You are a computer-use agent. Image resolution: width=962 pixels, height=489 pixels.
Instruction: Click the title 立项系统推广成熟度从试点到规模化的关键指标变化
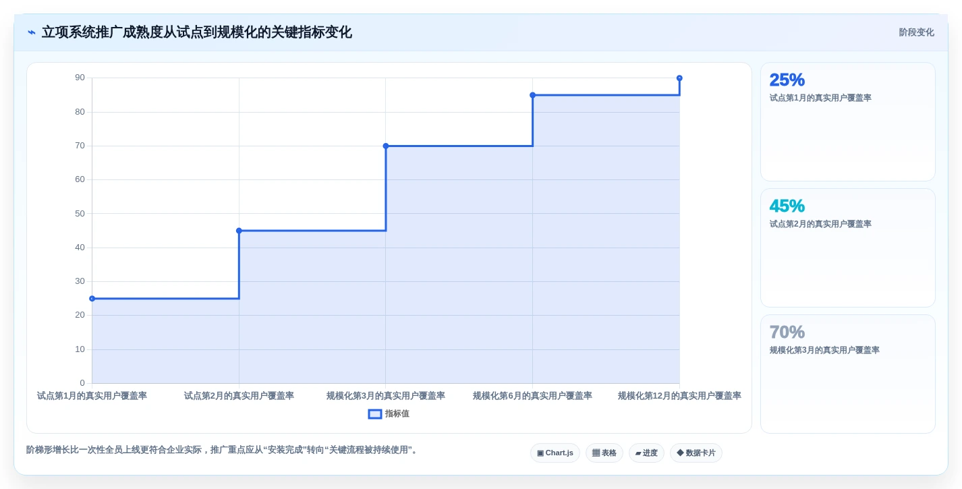tap(197, 32)
